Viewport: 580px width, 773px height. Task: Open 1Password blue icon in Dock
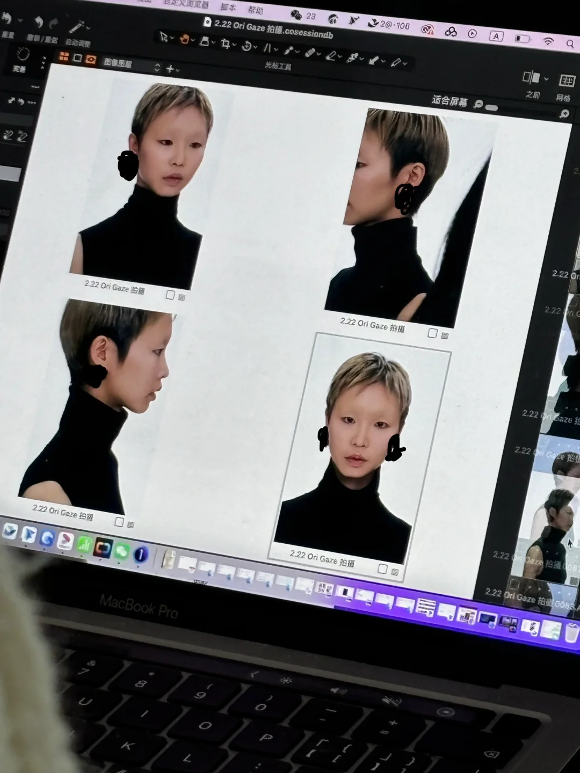click(x=141, y=554)
